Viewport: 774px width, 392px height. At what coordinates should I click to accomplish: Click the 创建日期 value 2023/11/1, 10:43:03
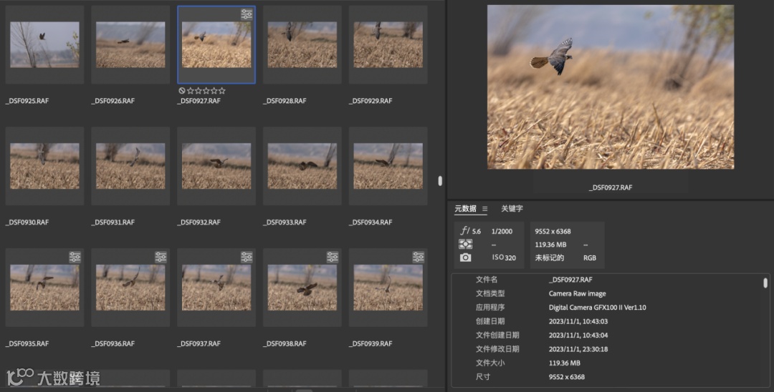[578, 321]
